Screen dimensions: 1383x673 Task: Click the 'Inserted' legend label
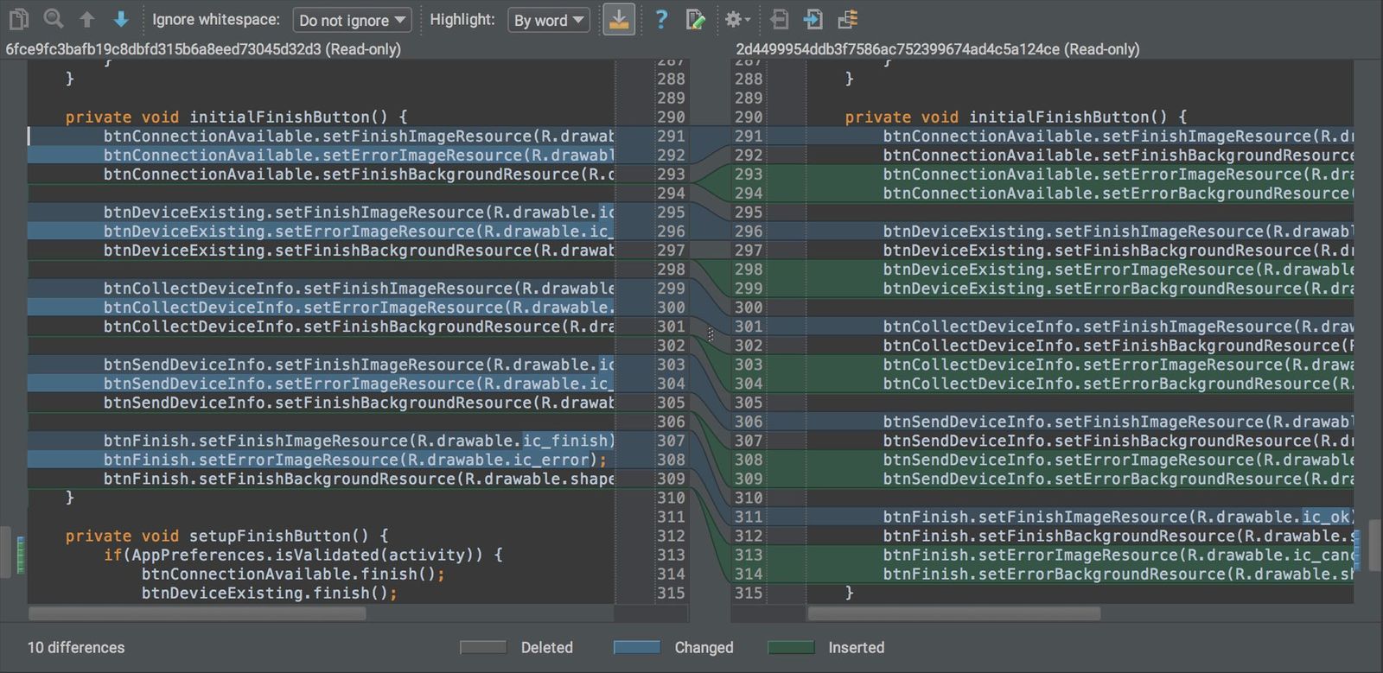[856, 647]
